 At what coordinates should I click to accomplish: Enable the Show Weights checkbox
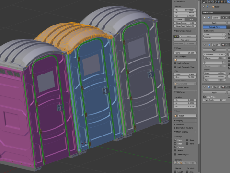[175, 154]
